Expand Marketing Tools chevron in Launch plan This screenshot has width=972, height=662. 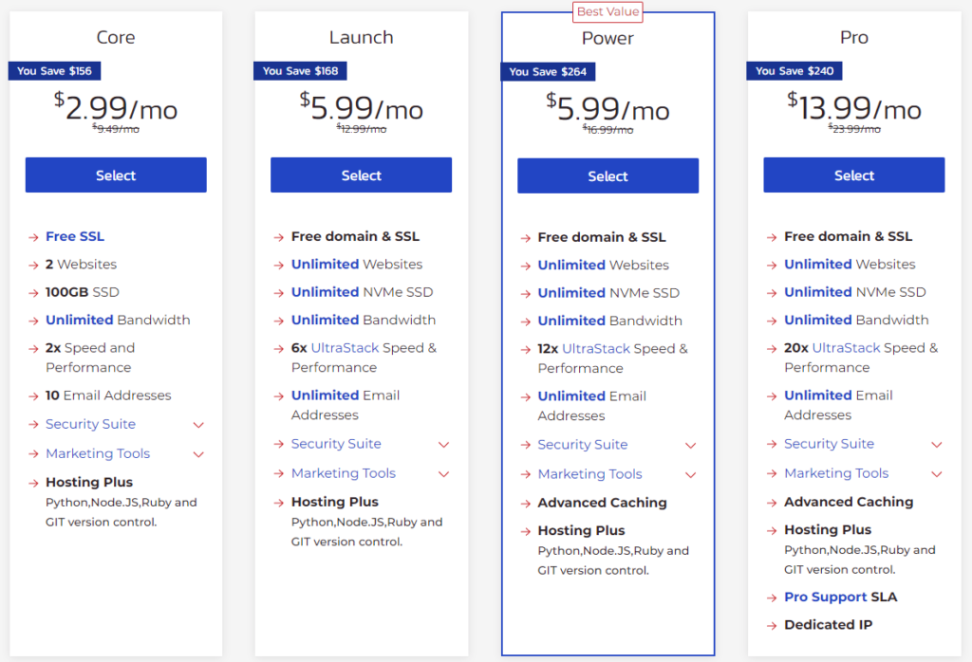click(444, 474)
